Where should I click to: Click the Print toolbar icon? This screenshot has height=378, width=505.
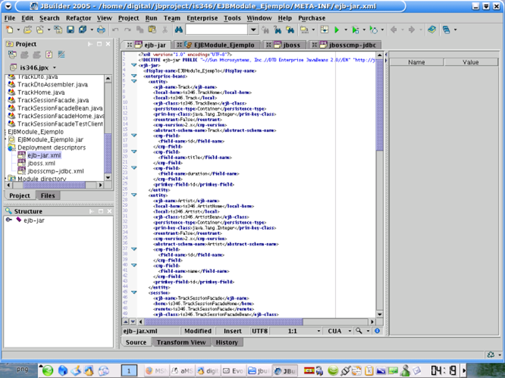[x=101, y=30]
